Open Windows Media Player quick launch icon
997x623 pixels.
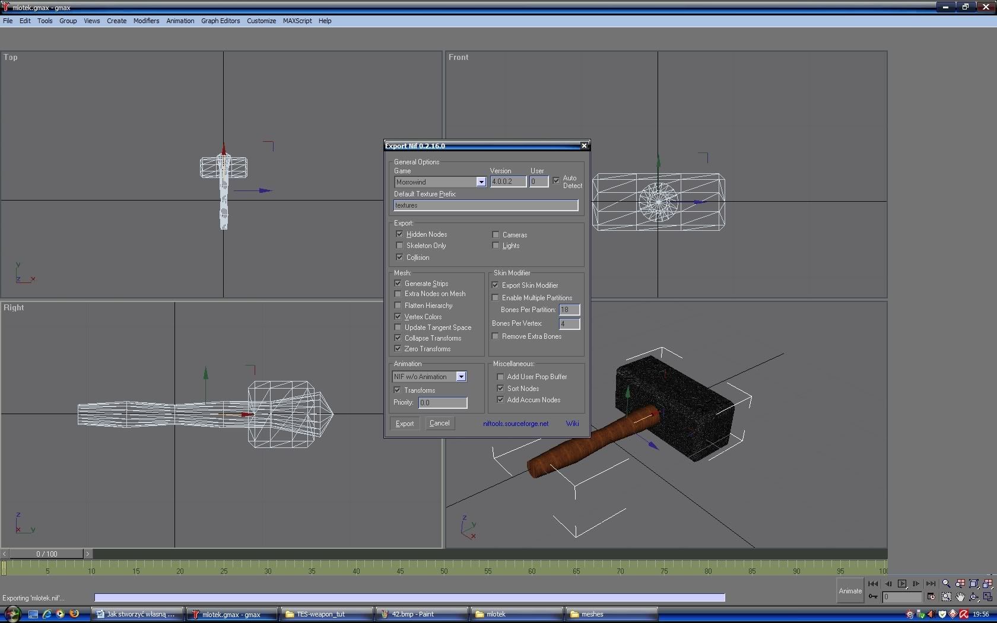60,614
